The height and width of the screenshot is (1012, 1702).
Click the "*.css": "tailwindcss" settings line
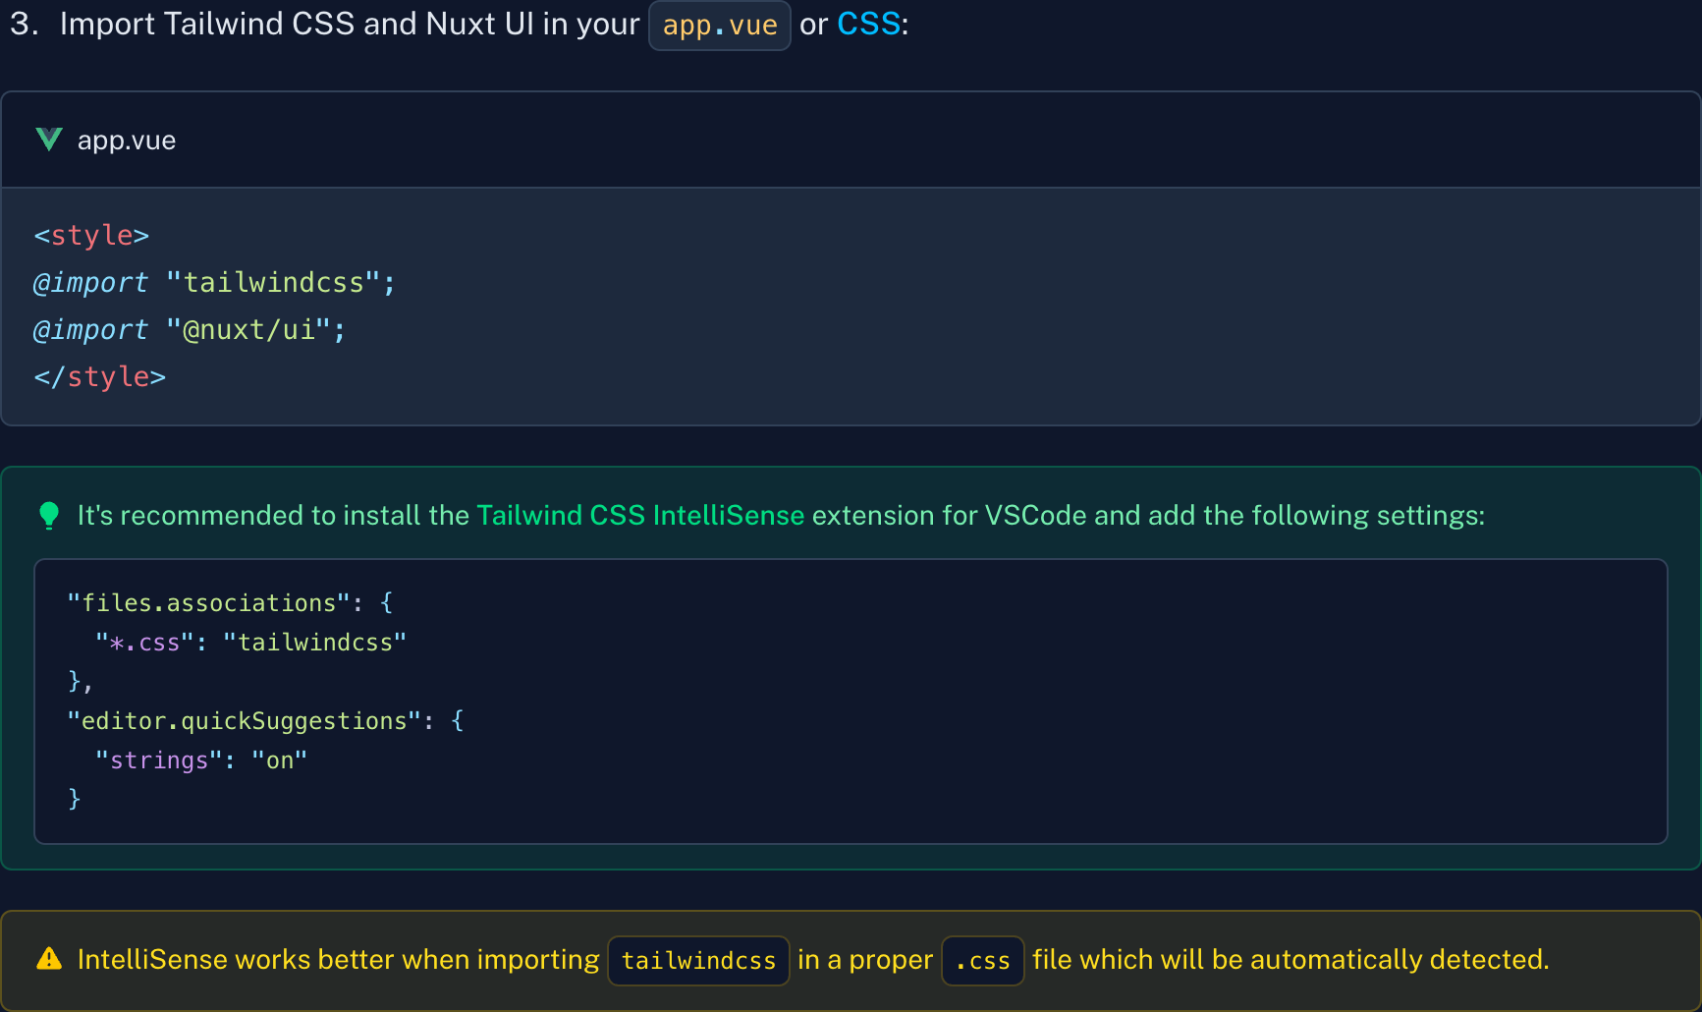click(x=250, y=642)
